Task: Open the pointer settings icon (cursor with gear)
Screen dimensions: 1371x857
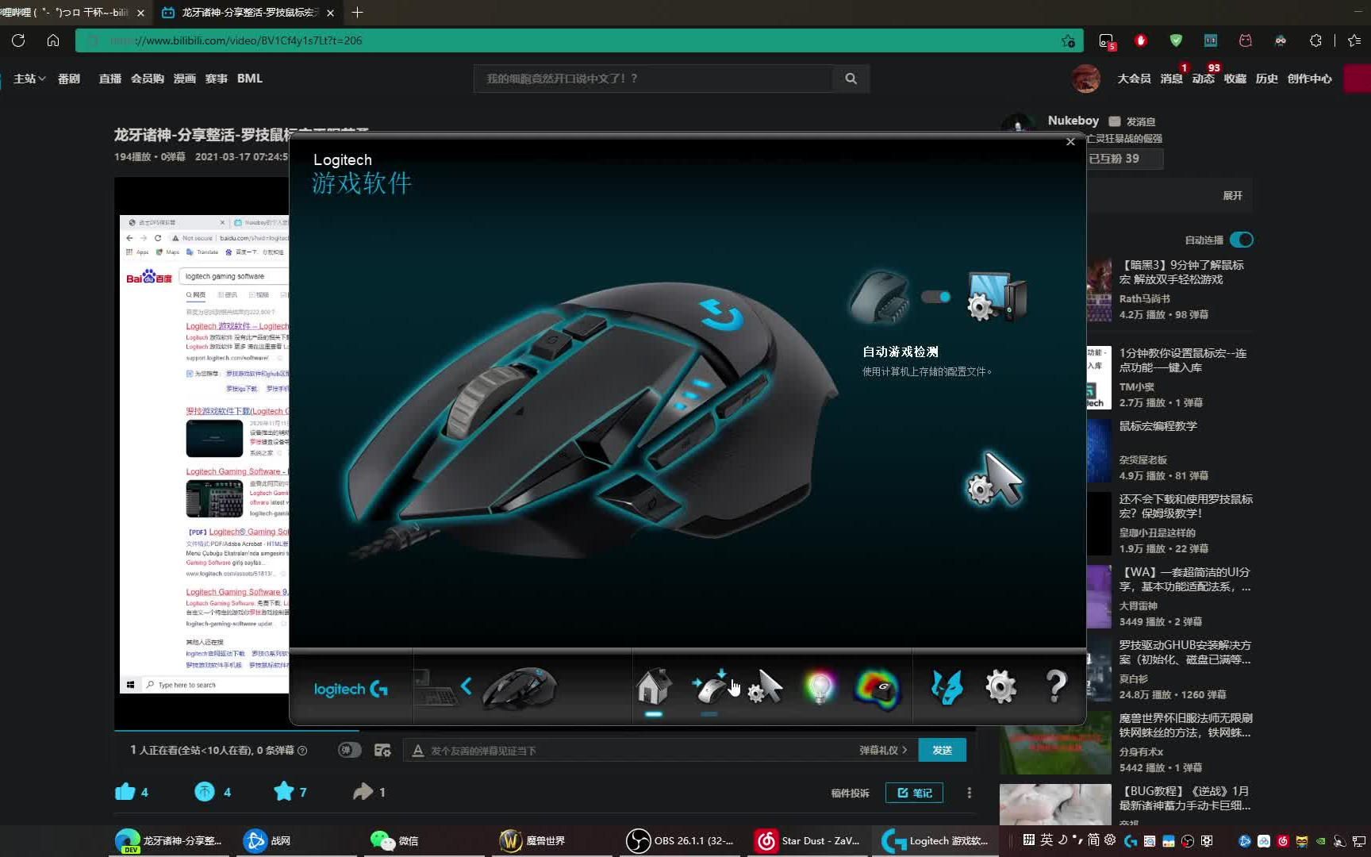Action: tap(765, 686)
